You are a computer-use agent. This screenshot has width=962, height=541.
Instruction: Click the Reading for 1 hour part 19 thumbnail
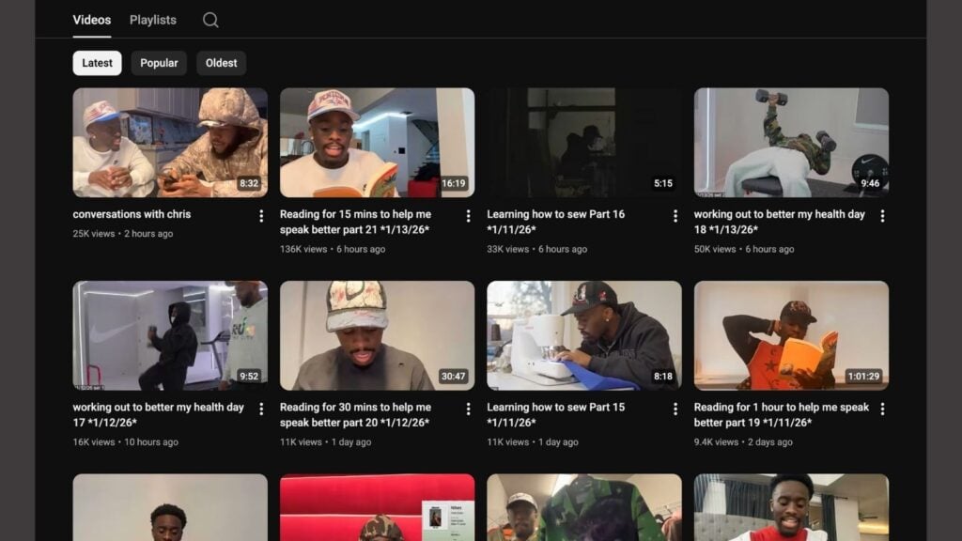pyautogui.click(x=789, y=333)
